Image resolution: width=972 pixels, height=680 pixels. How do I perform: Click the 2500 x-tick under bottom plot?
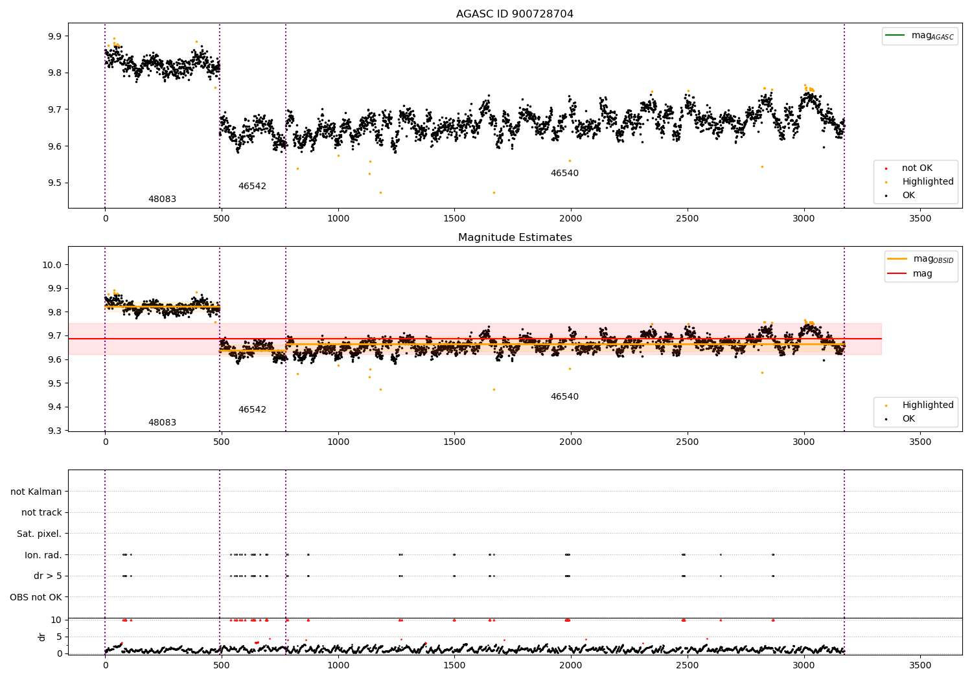pyautogui.click(x=688, y=666)
